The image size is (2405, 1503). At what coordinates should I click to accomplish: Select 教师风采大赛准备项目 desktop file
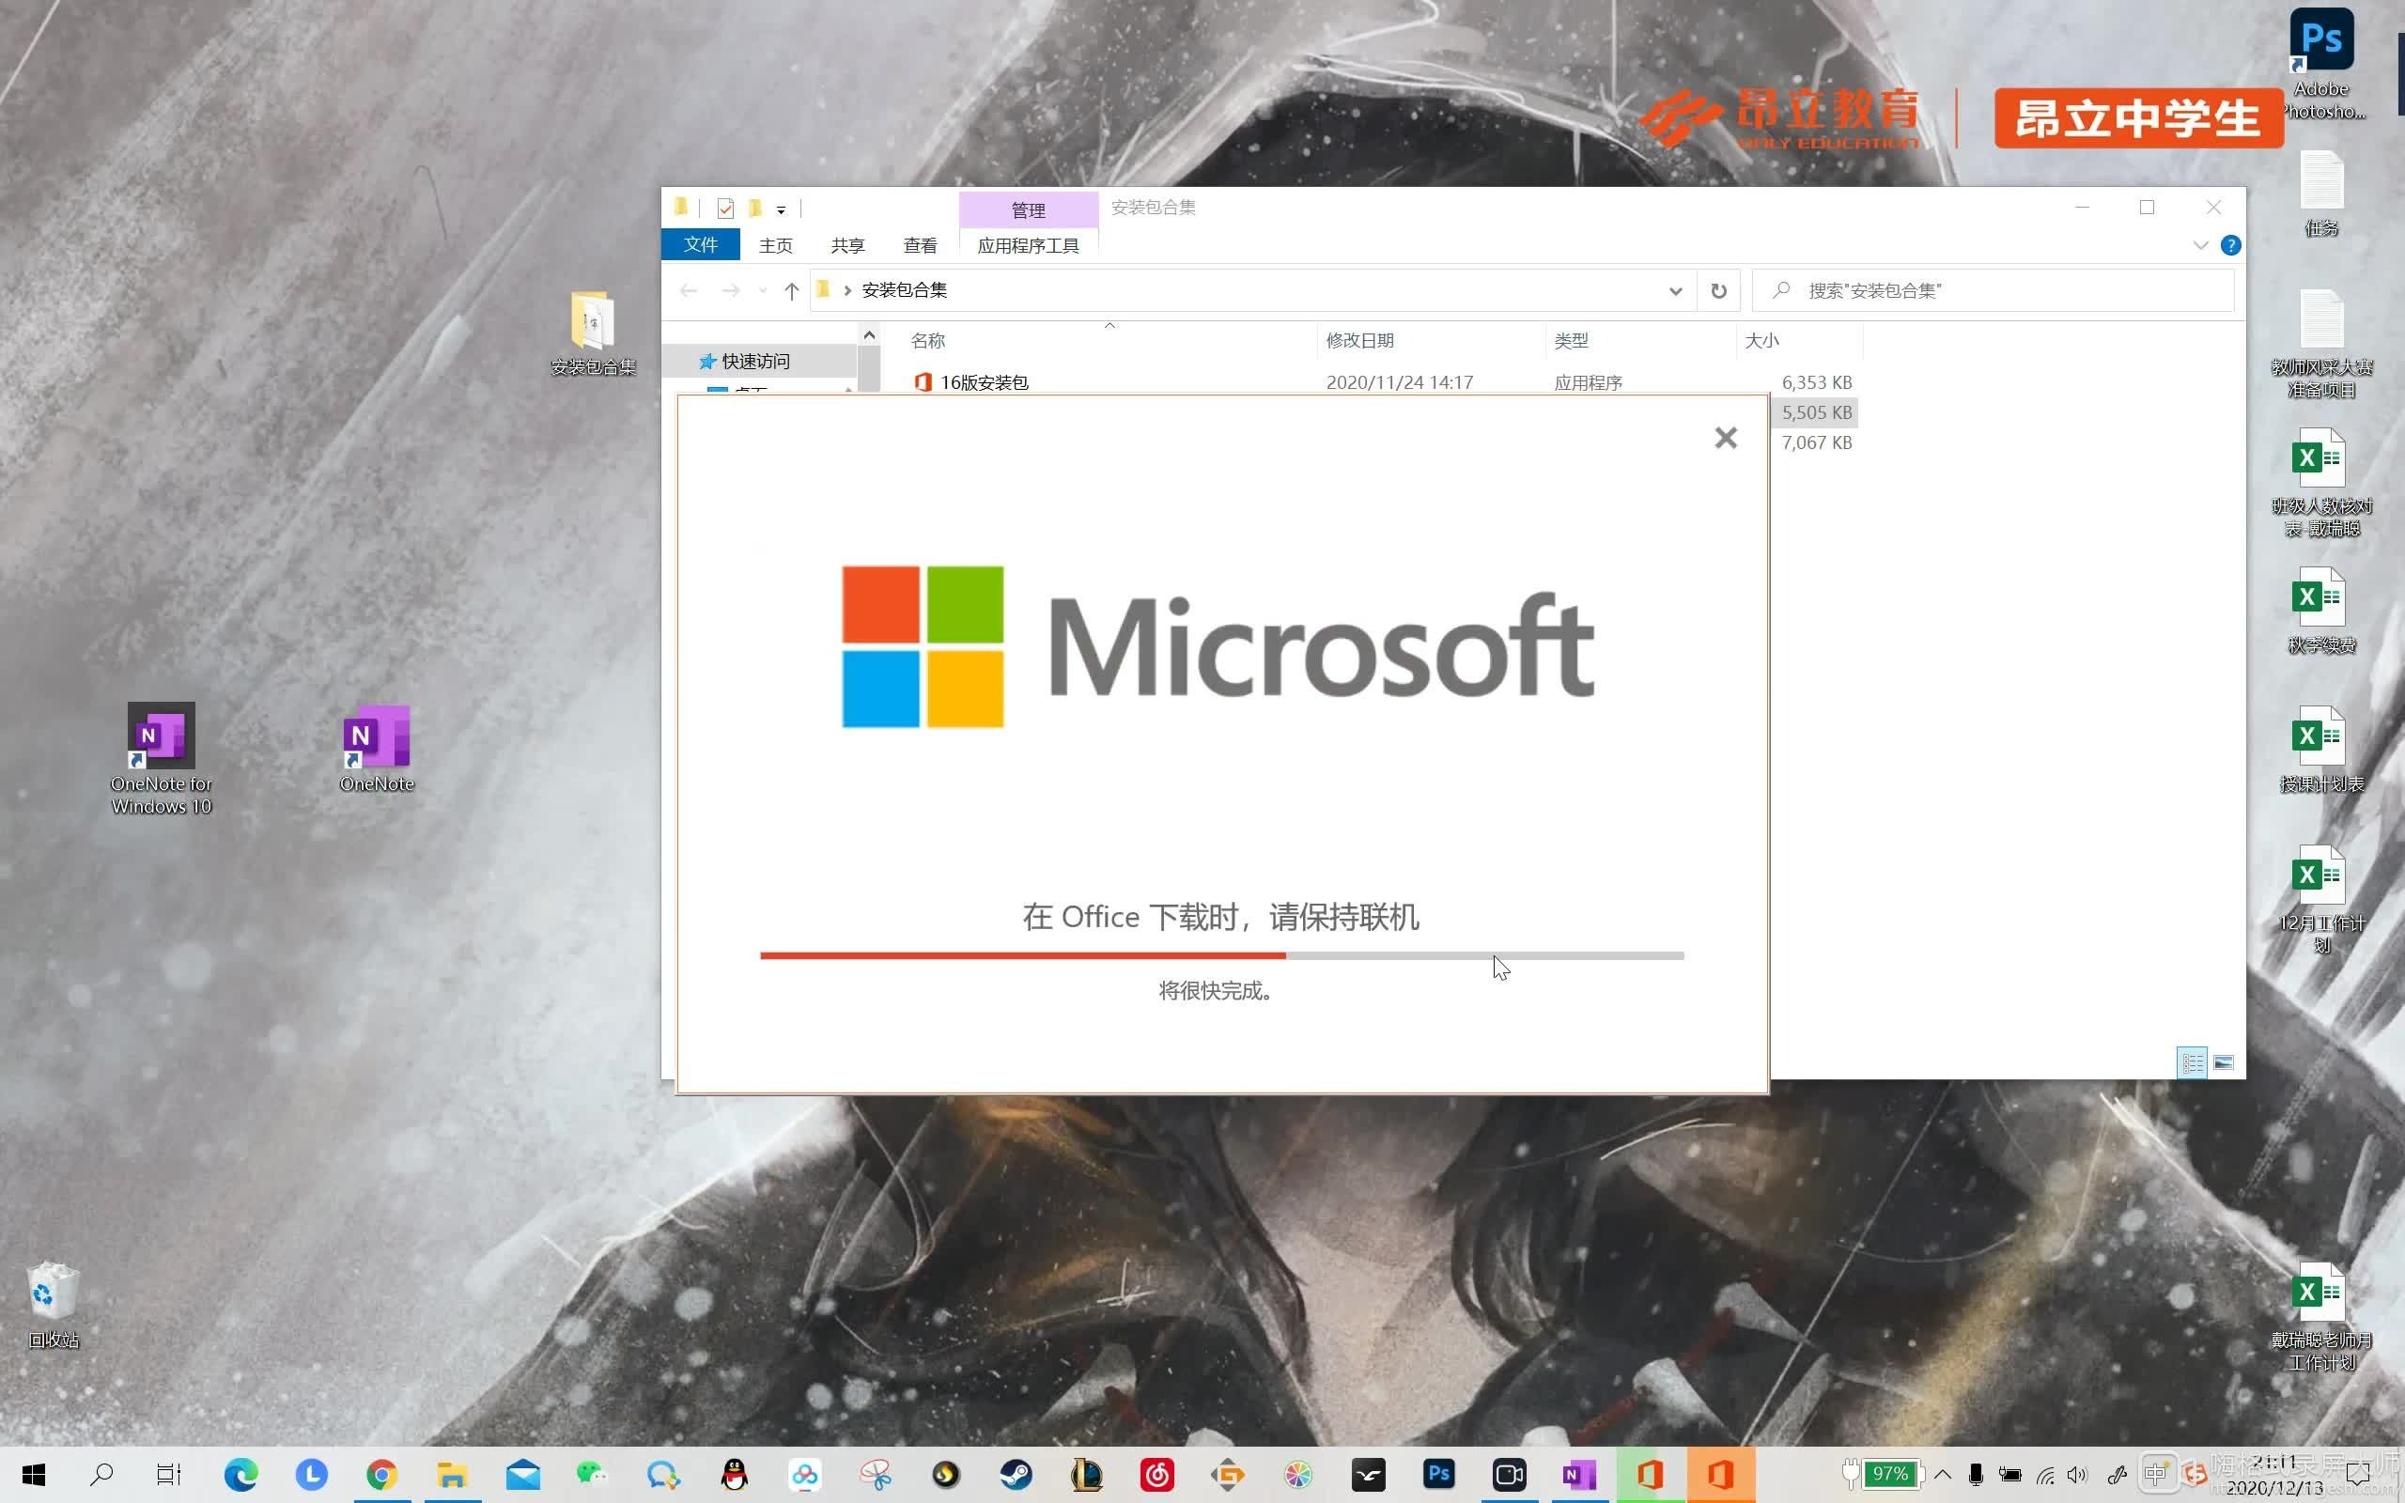click(x=2321, y=345)
